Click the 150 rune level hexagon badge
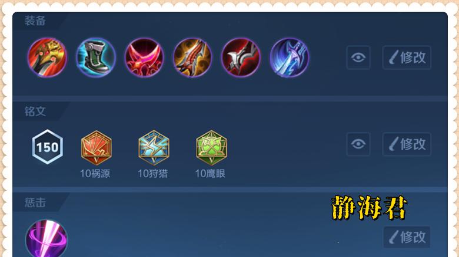Viewport: 459px width, 257px height. [x=48, y=147]
